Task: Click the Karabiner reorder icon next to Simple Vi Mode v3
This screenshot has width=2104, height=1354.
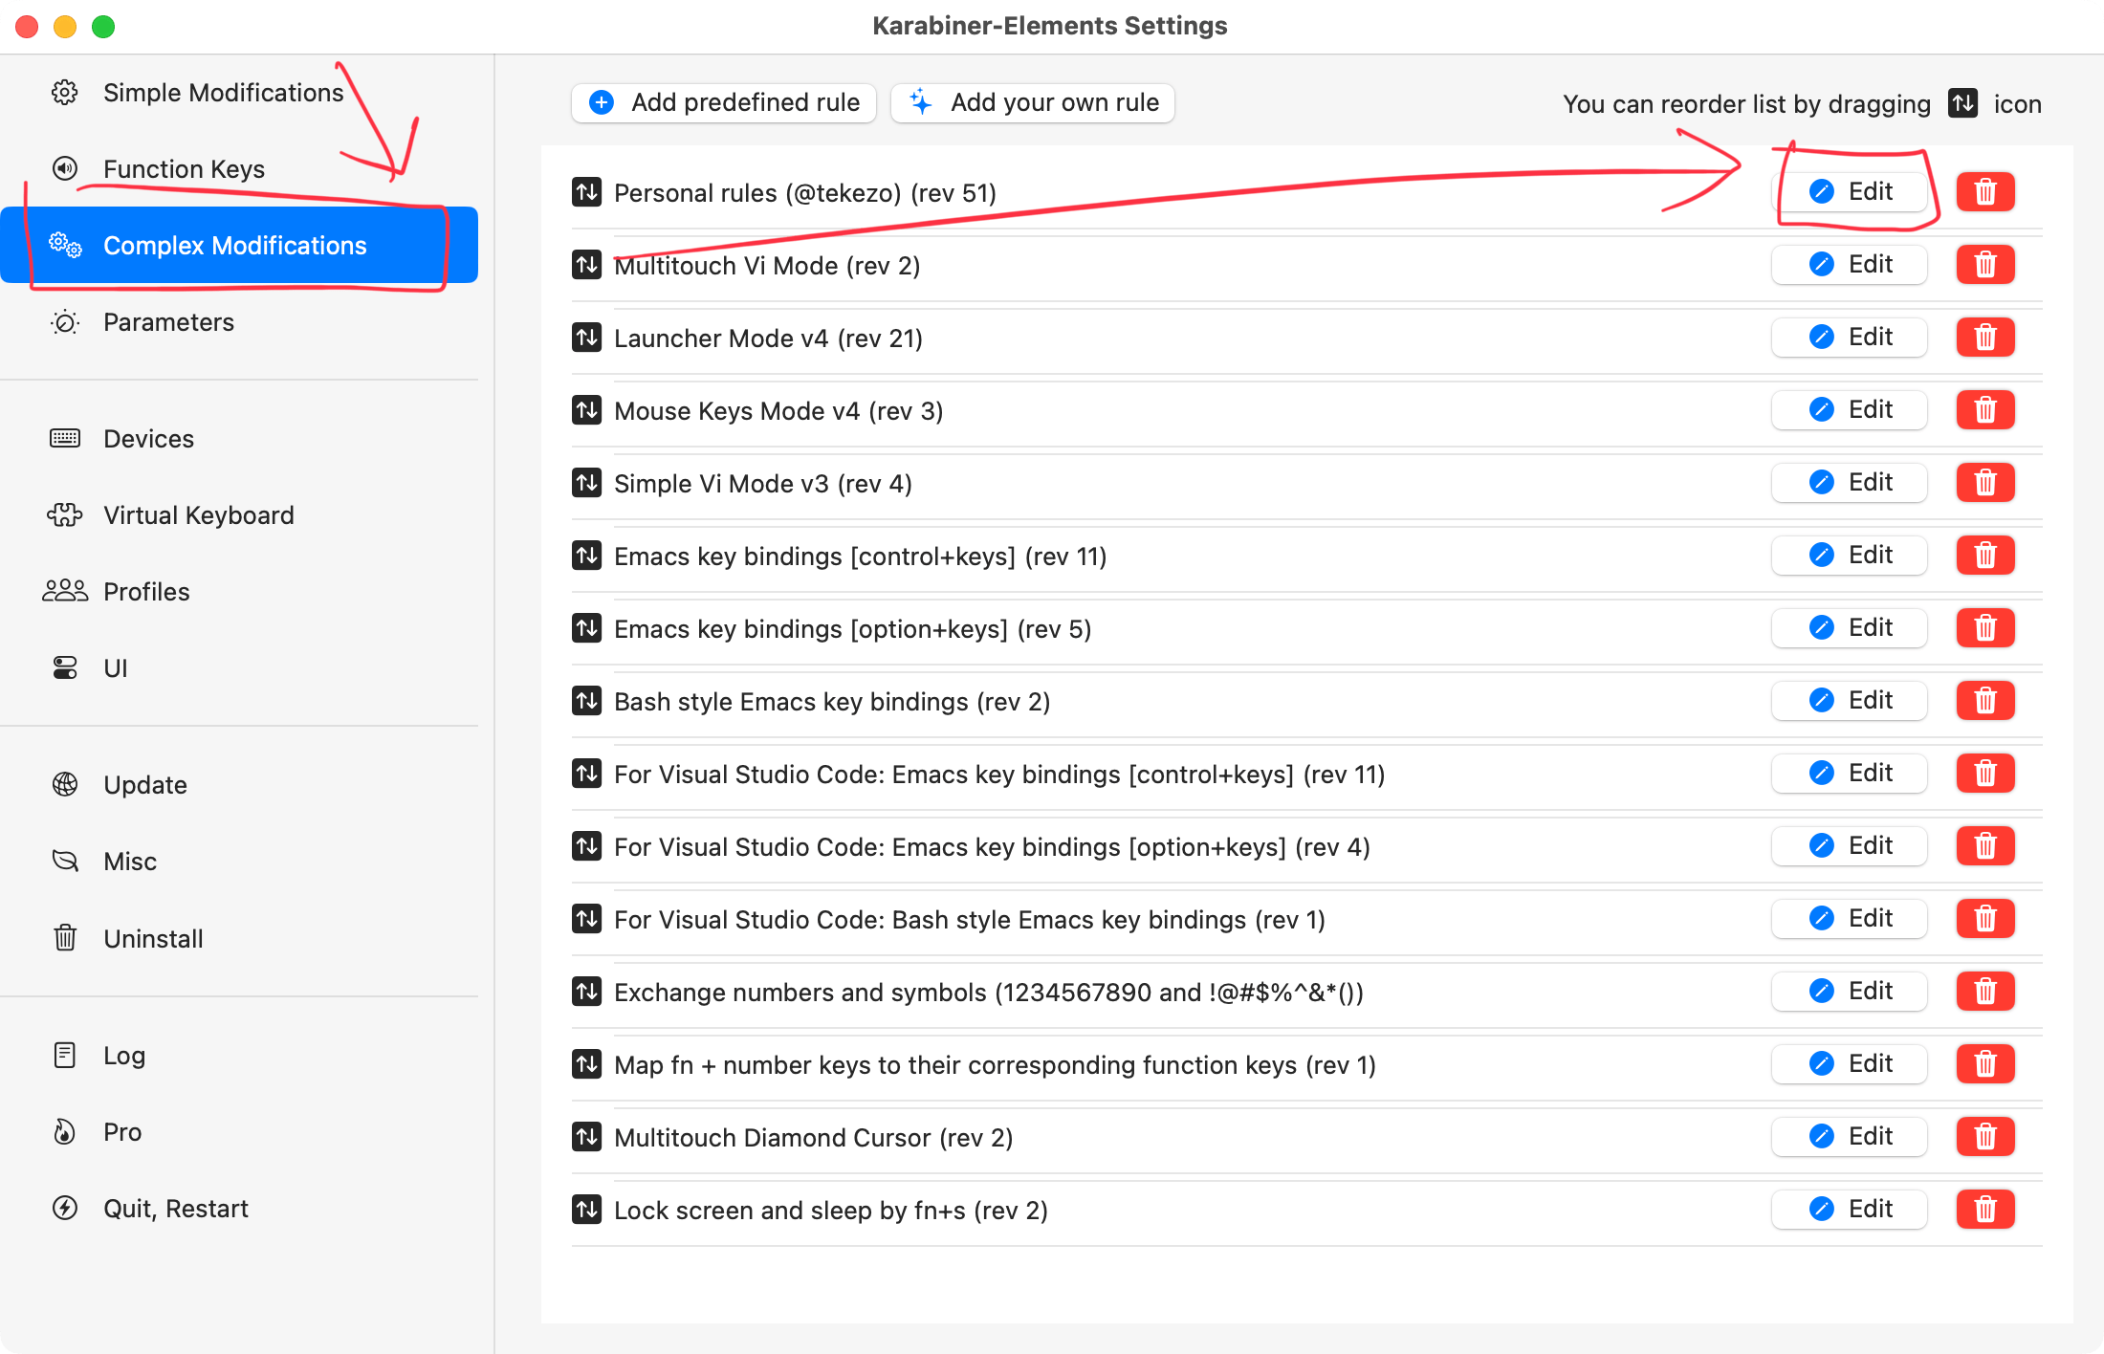Action: (590, 483)
